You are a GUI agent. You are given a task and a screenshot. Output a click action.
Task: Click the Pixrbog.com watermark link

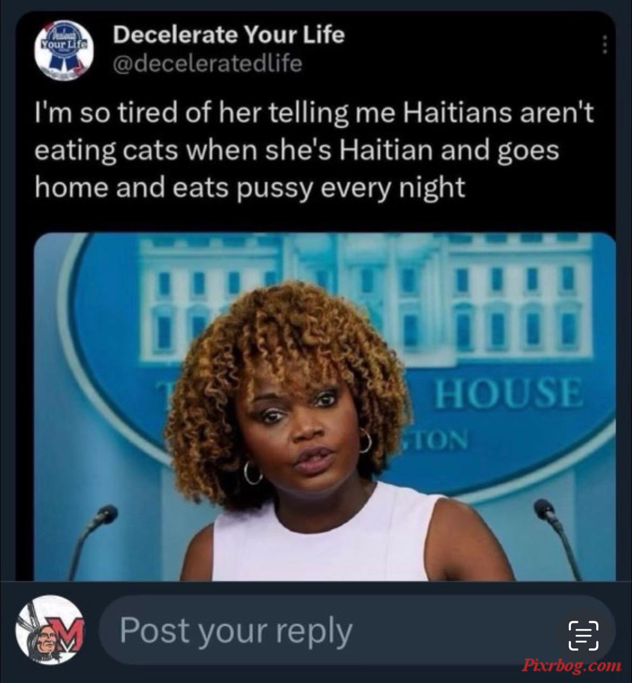click(x=571, y=666)
